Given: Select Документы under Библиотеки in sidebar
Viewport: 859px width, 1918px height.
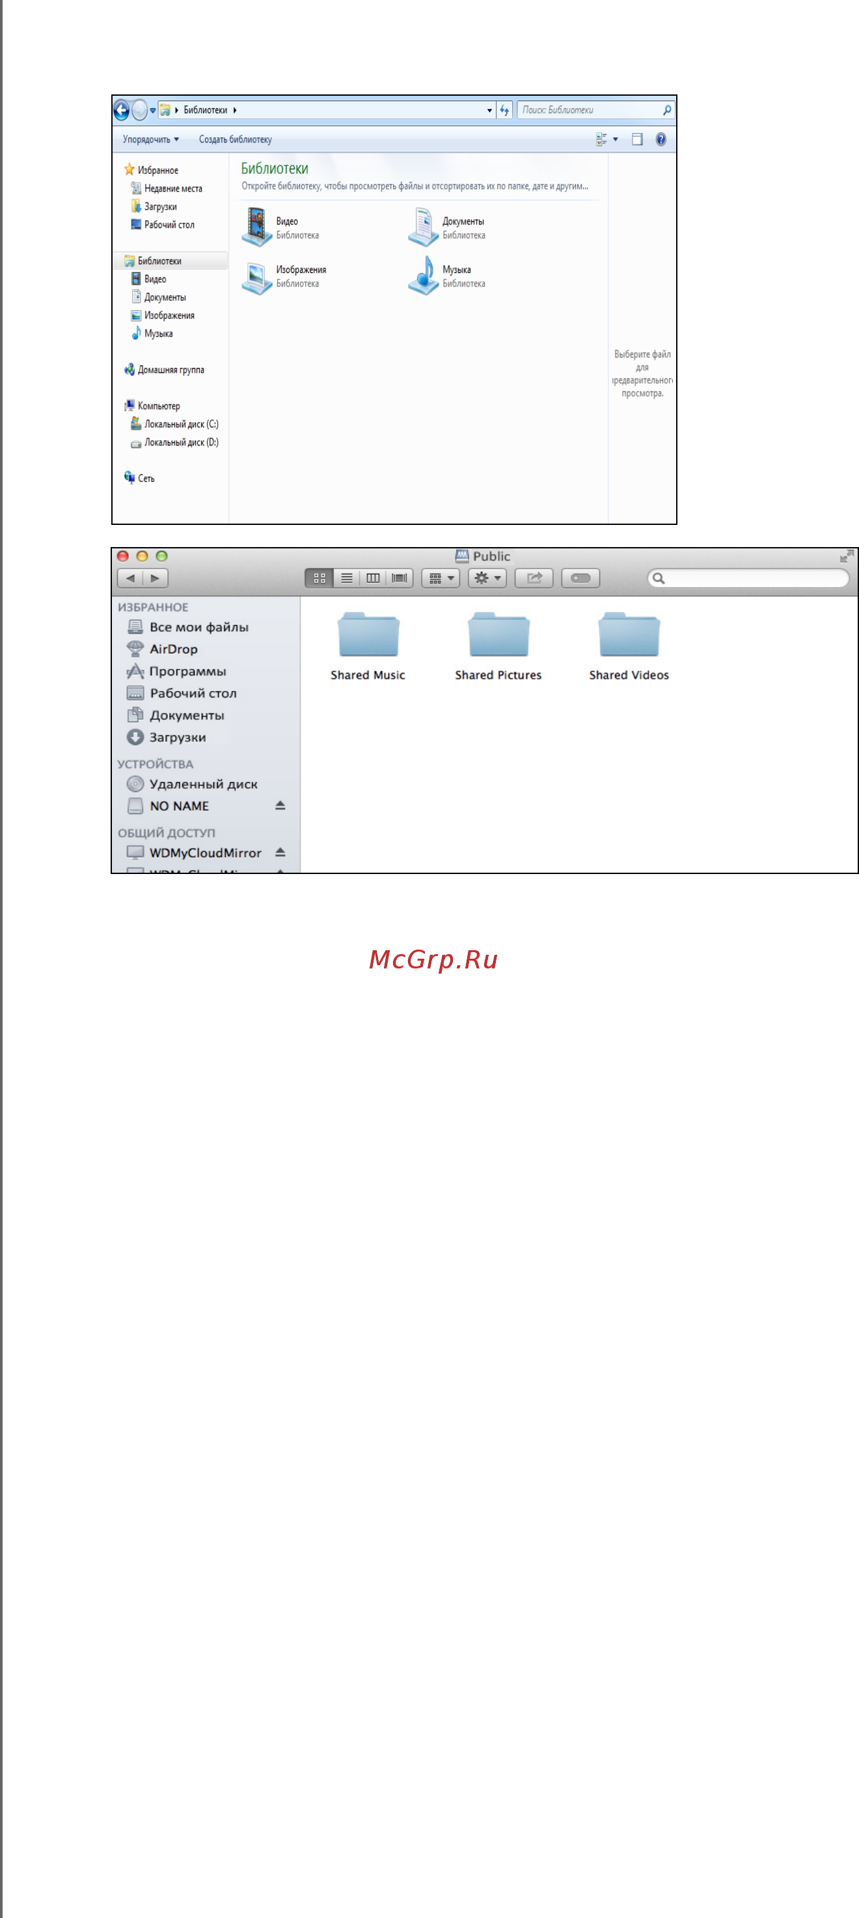Looking at the screenshot, I should pyautogui.click(x=158, y=297).
